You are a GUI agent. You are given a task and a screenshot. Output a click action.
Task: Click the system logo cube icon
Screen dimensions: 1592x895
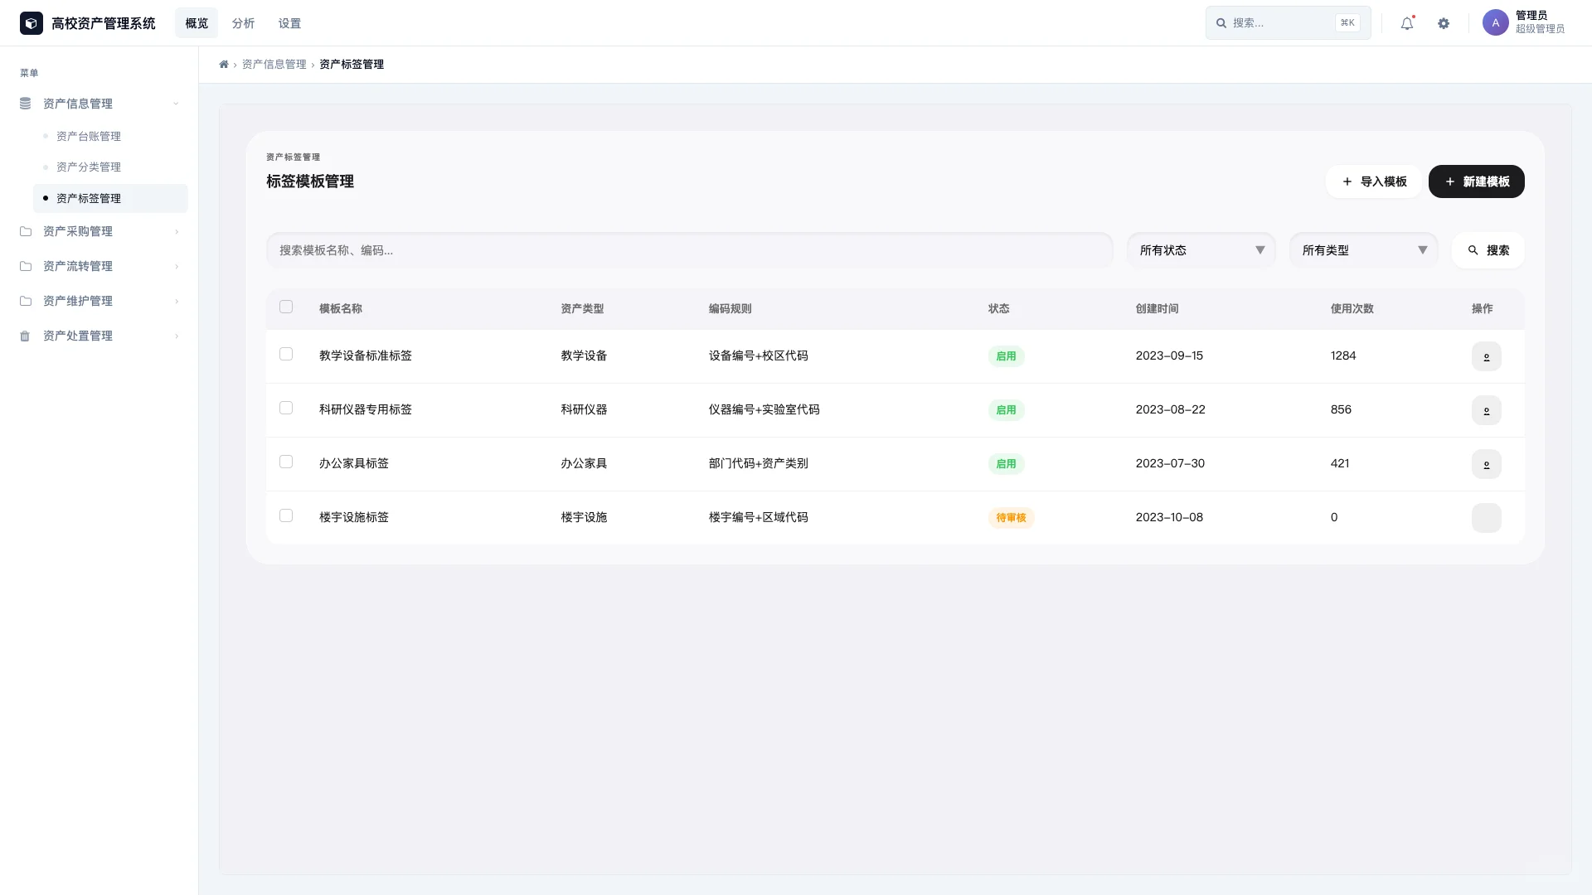pos(32,23)
